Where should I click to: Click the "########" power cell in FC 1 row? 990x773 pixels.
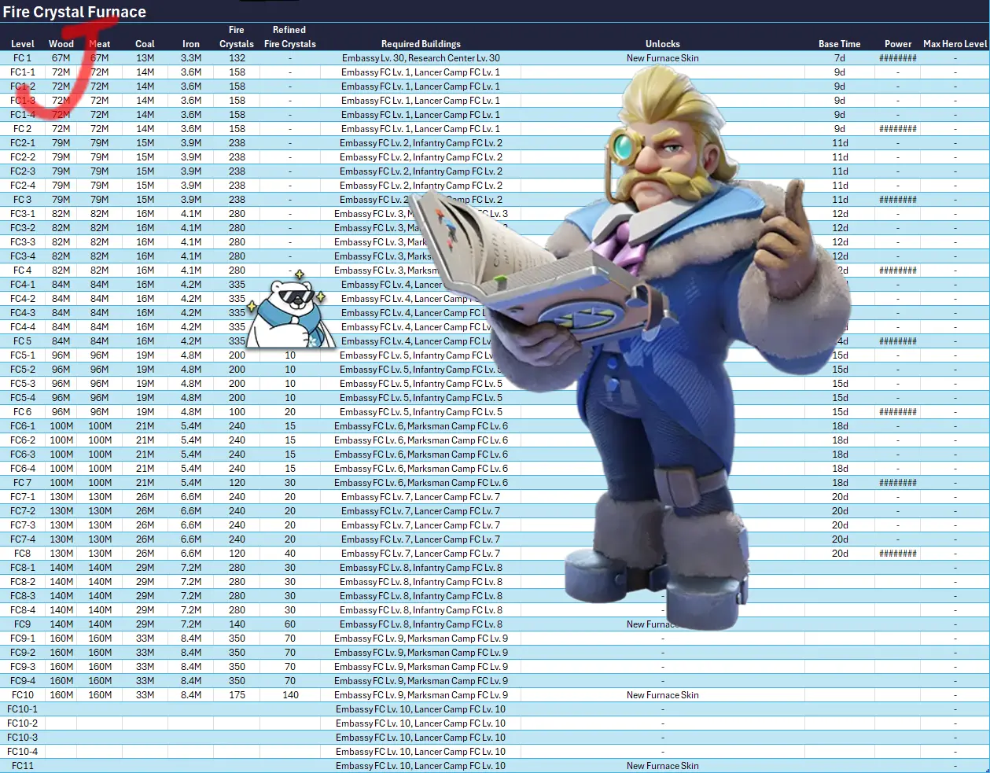tap(898, 58)
